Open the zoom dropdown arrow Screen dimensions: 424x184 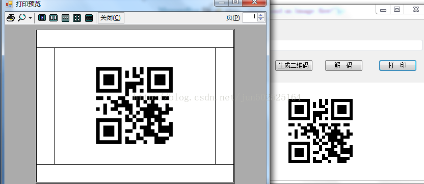30,18
